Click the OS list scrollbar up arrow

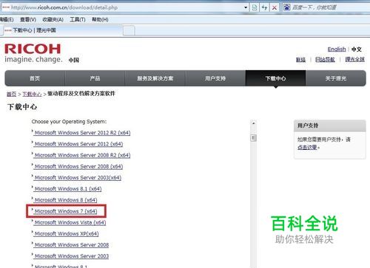(x=253, y=123)
